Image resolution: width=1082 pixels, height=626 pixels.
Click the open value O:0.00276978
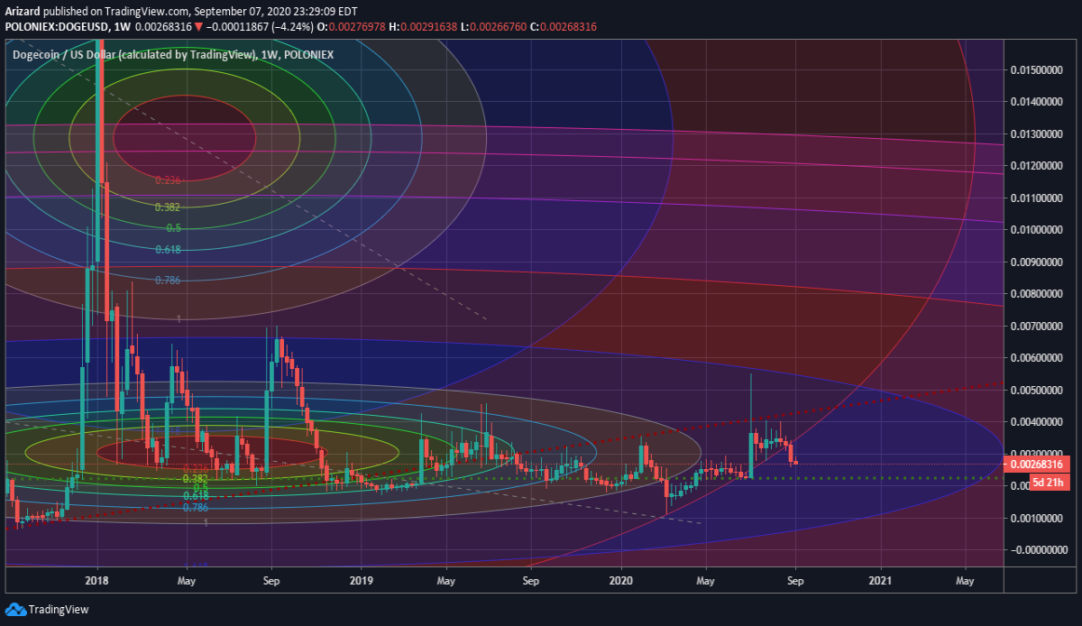[x=351, y=27]
